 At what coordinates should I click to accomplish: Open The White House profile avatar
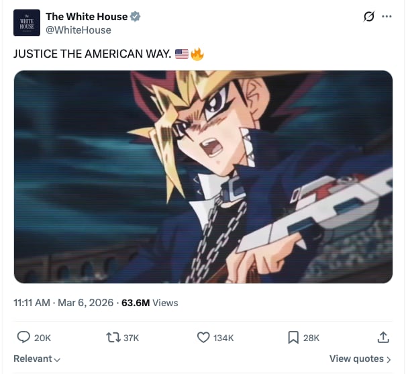(27, 23)
